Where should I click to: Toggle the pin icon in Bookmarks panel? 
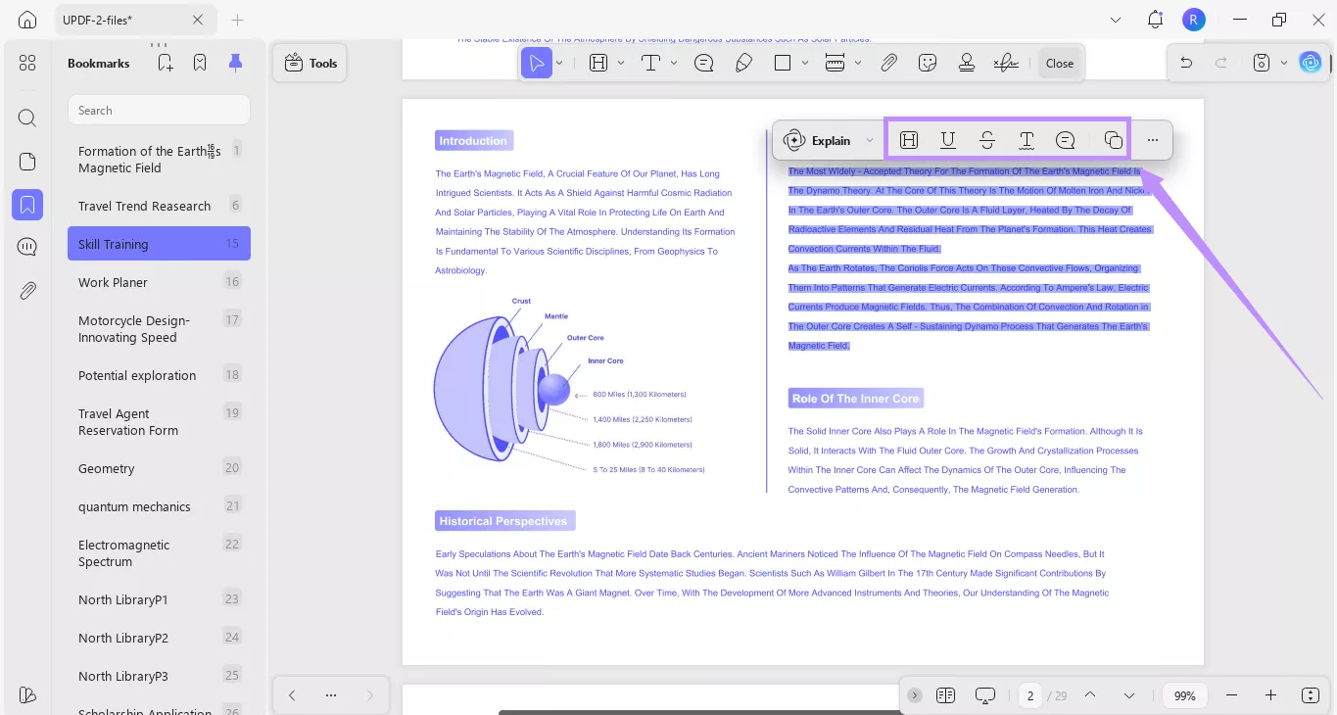[x=235, y=63]
